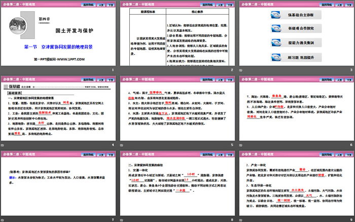The height and width of the screenshot is (222, 355).
Task: Click the animation star icon under slide 4
Action: [3, 145]
